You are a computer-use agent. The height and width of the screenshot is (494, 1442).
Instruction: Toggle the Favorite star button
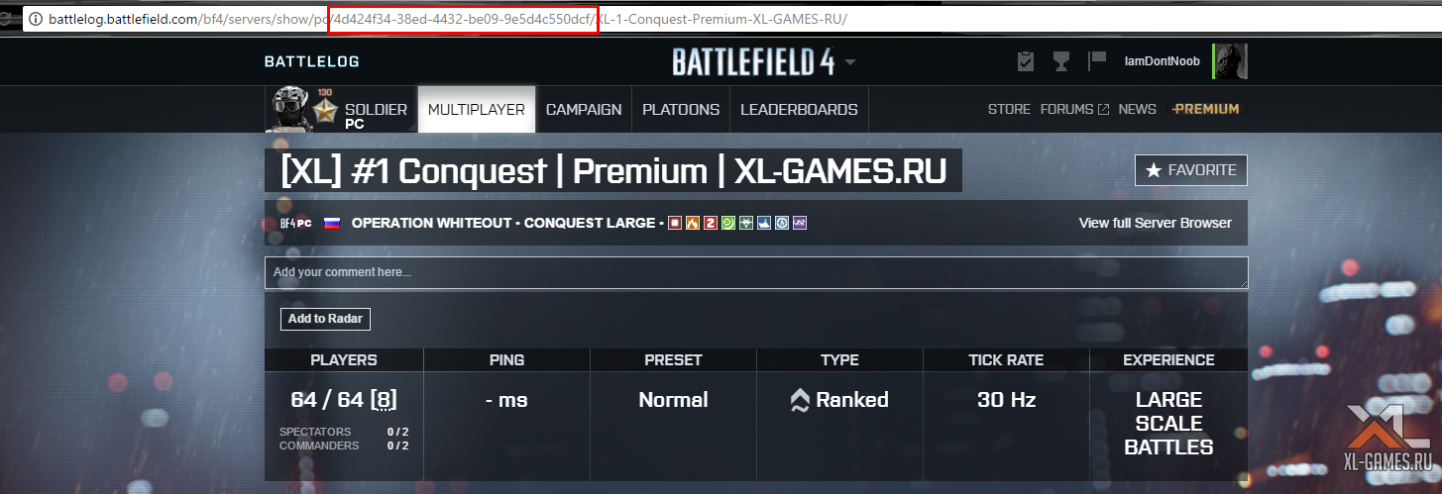point(1191,170)
